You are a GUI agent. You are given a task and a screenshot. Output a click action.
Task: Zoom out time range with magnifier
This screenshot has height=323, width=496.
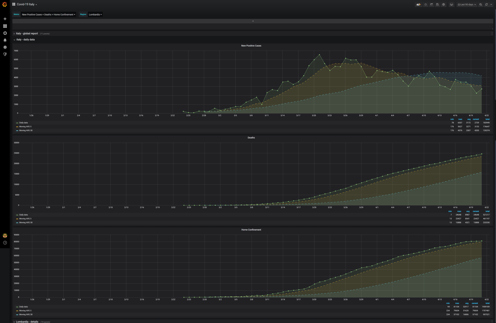(481, 4)
